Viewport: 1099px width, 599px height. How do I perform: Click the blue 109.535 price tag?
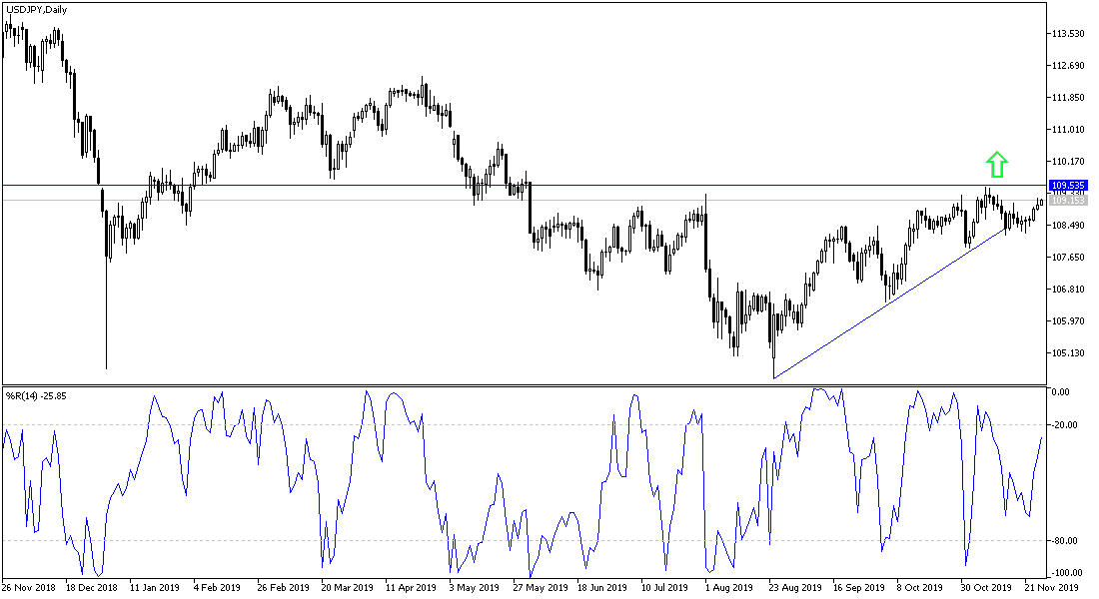[1069, 185]
